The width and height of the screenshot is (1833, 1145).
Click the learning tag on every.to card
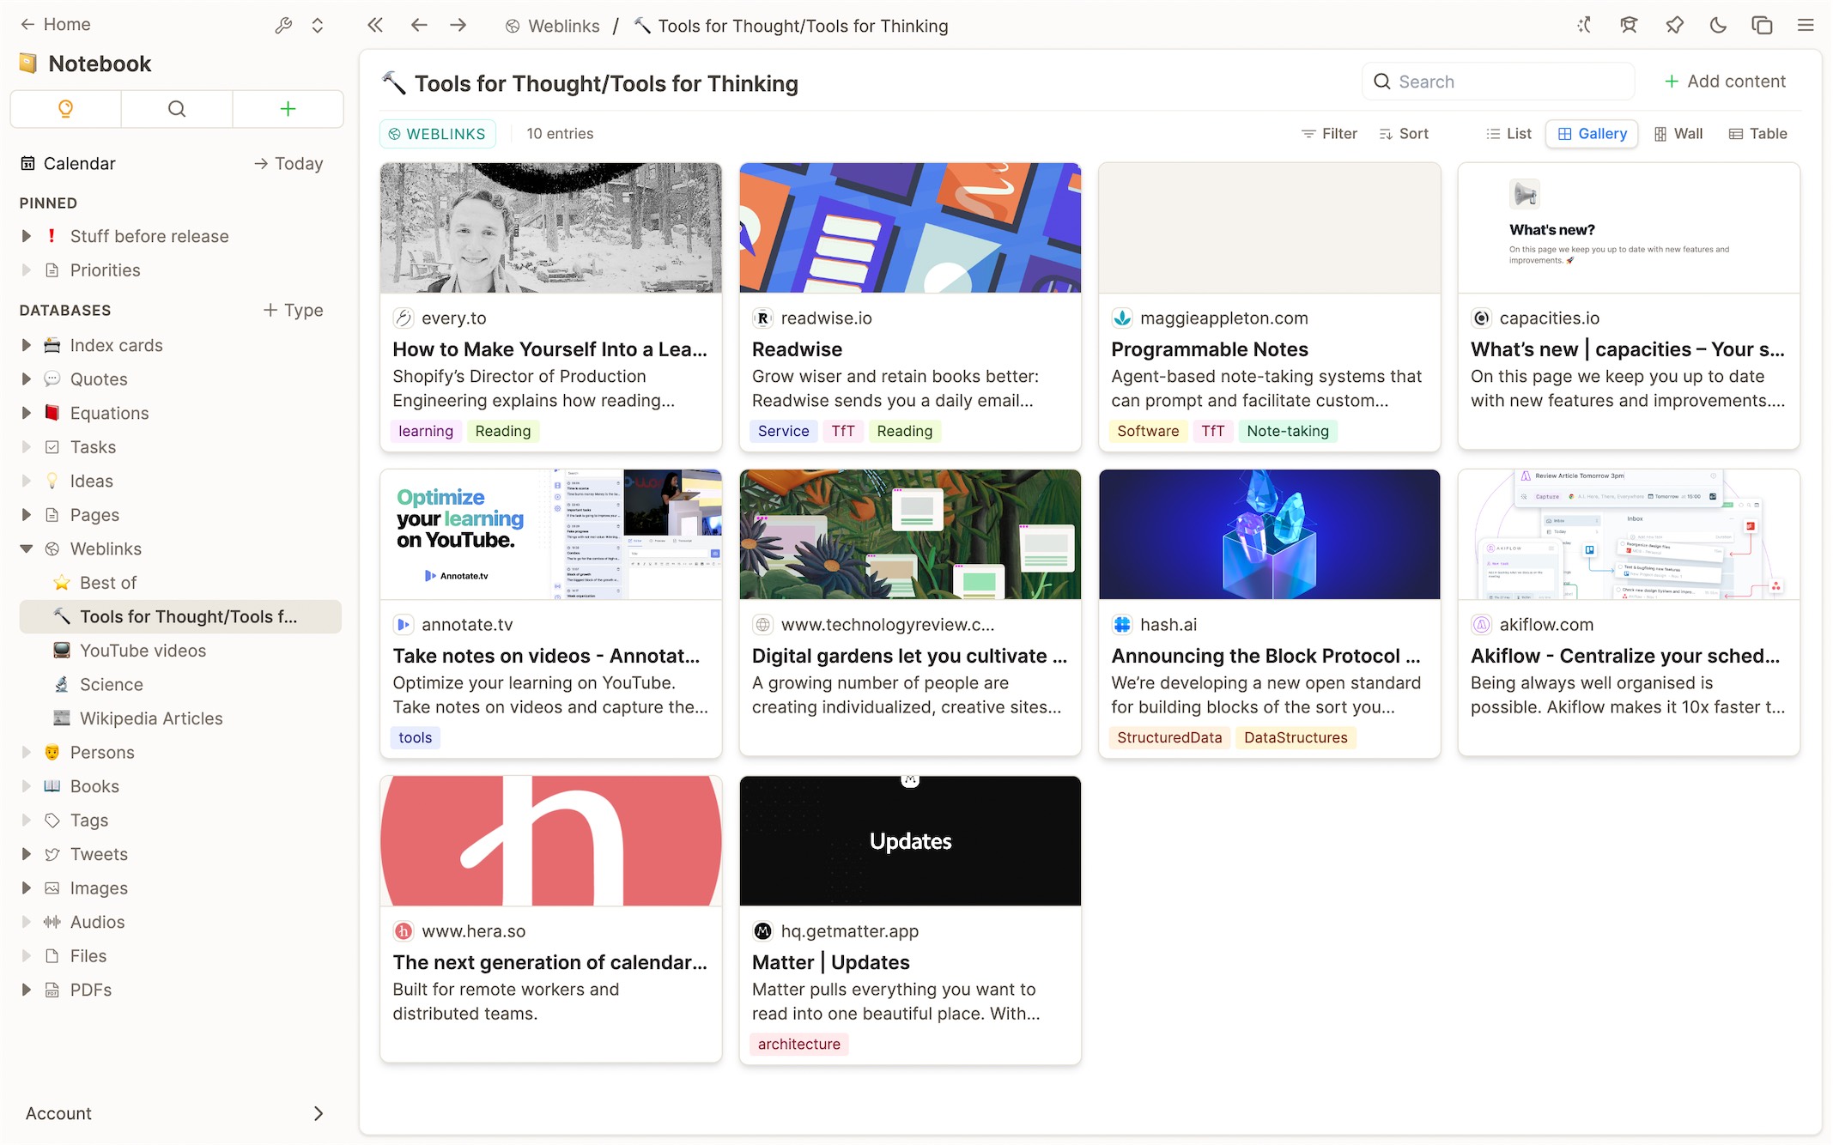click(426, 431)
